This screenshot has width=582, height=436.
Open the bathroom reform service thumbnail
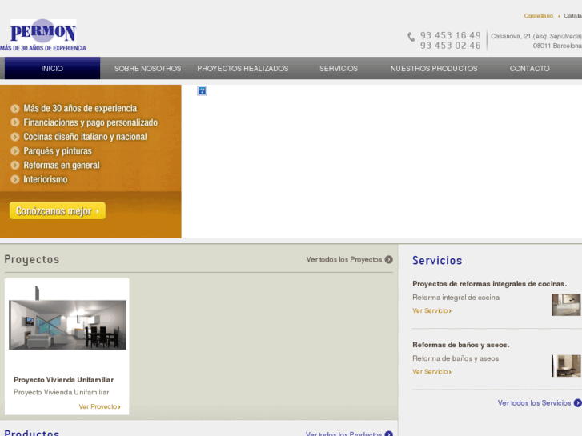click(x=566, y=366)
